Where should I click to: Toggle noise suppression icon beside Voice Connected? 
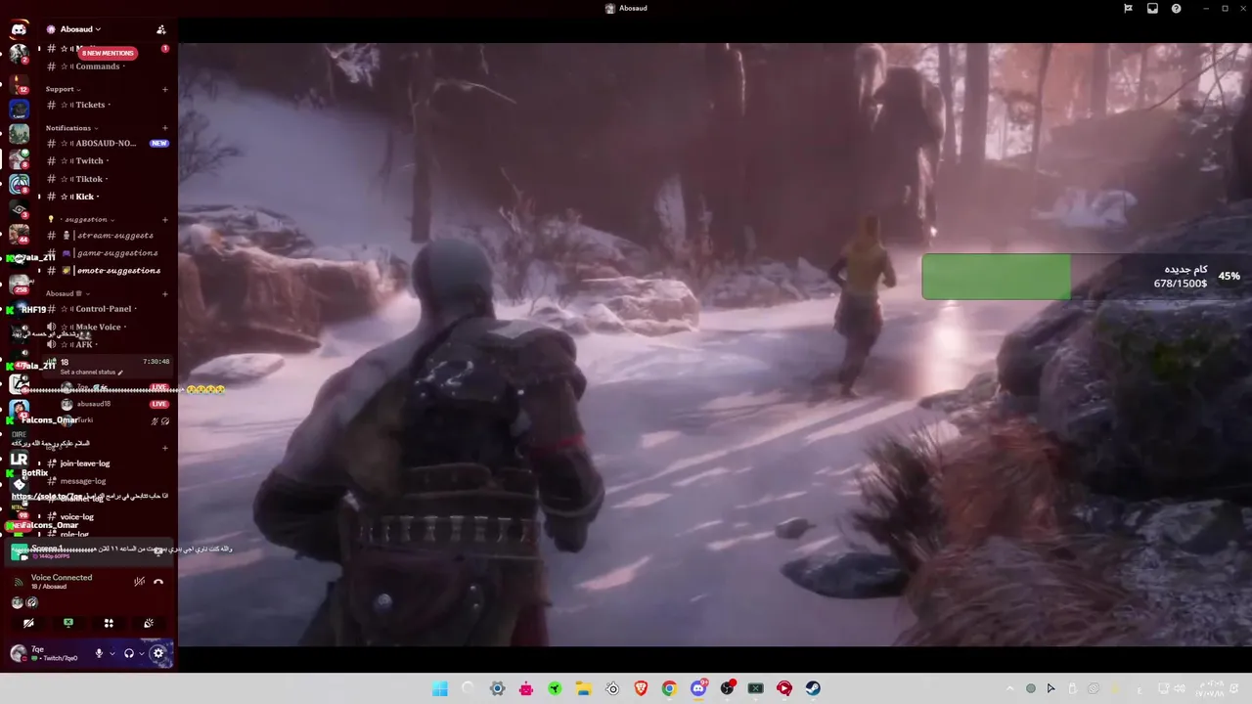[140, 582]
